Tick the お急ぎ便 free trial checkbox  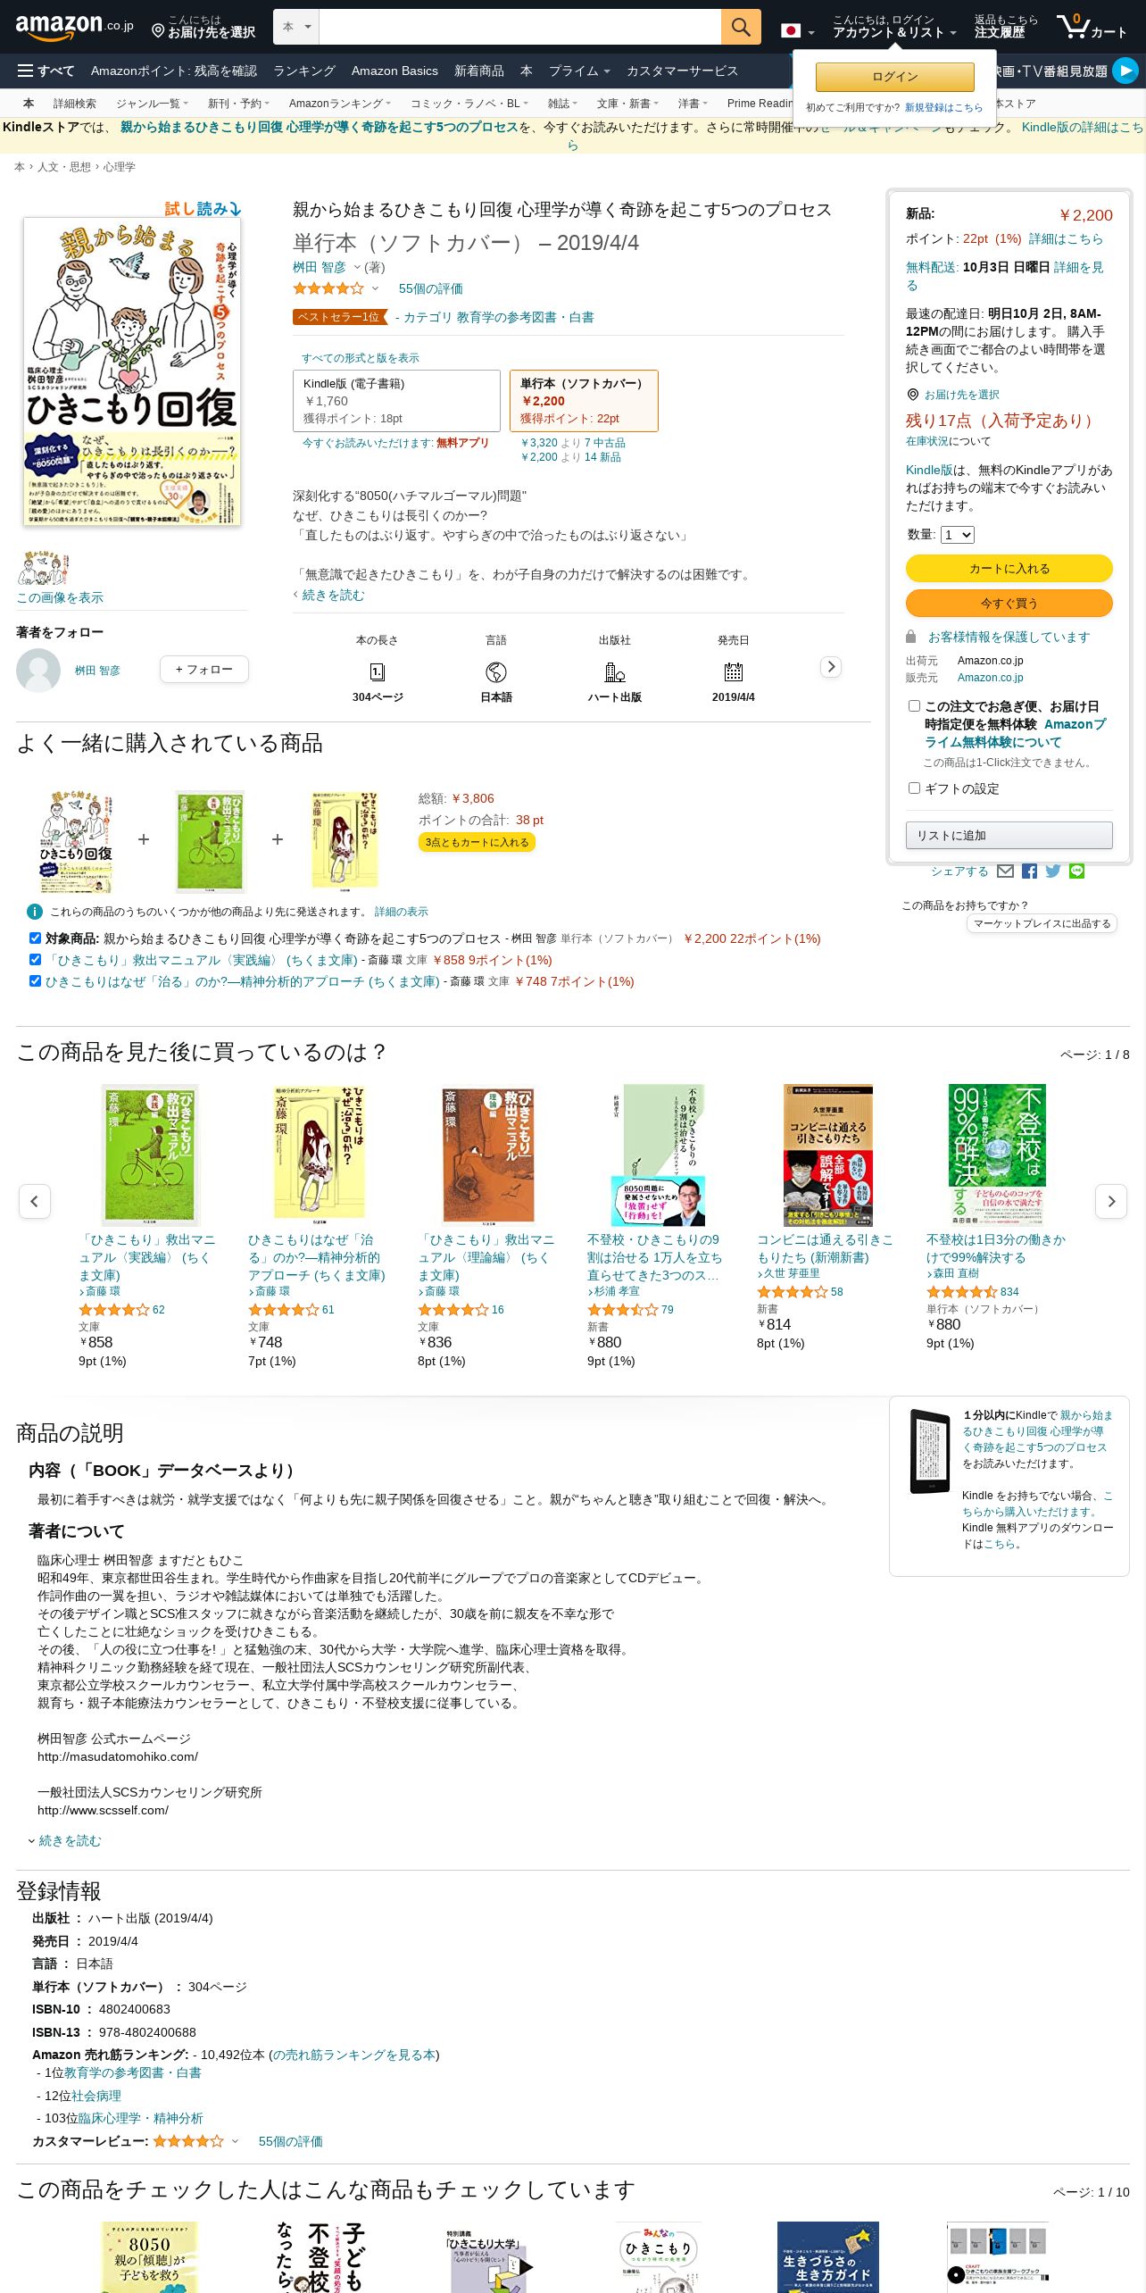point(914,705)
